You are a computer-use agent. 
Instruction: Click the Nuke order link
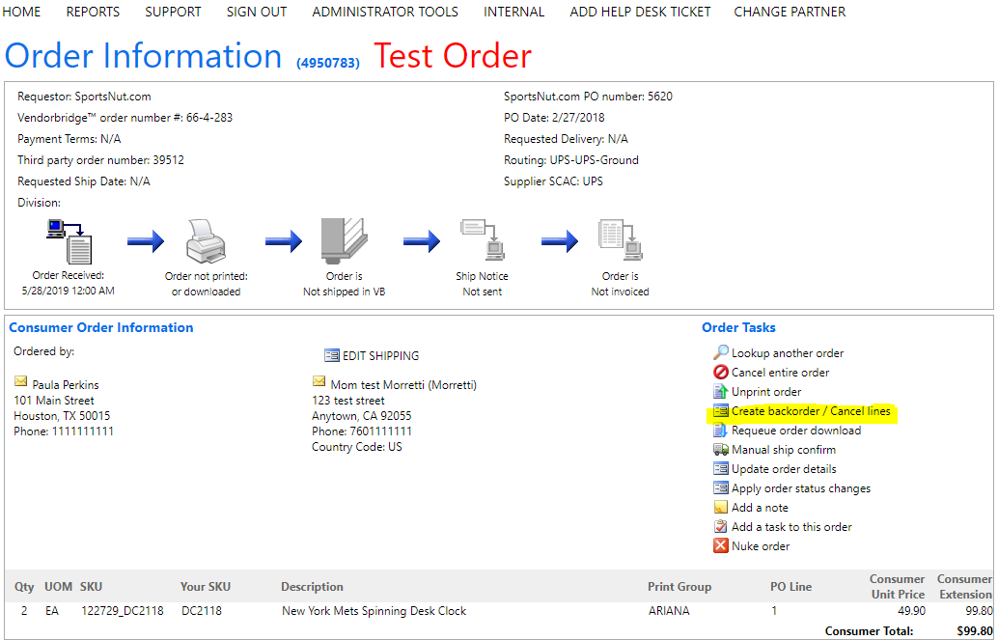point(761,545)
